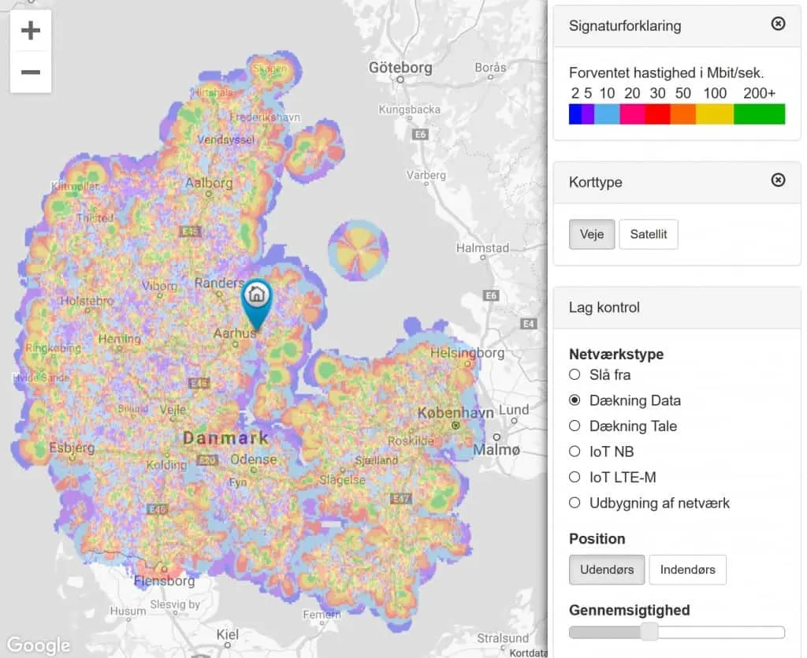Image resolution: width=807 pixels, height=658 pixels.
Task: Collapse the Signaturforklaring legend panel
Action: [777, 24]
